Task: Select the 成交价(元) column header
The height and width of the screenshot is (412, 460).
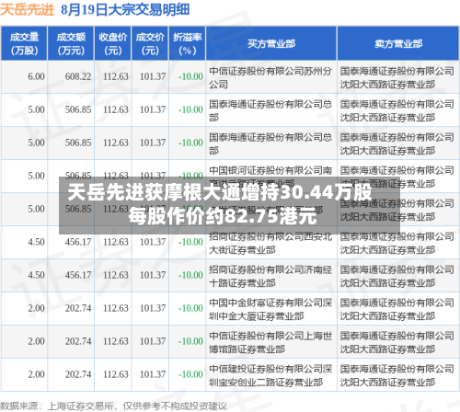Action: coord(150,43)
